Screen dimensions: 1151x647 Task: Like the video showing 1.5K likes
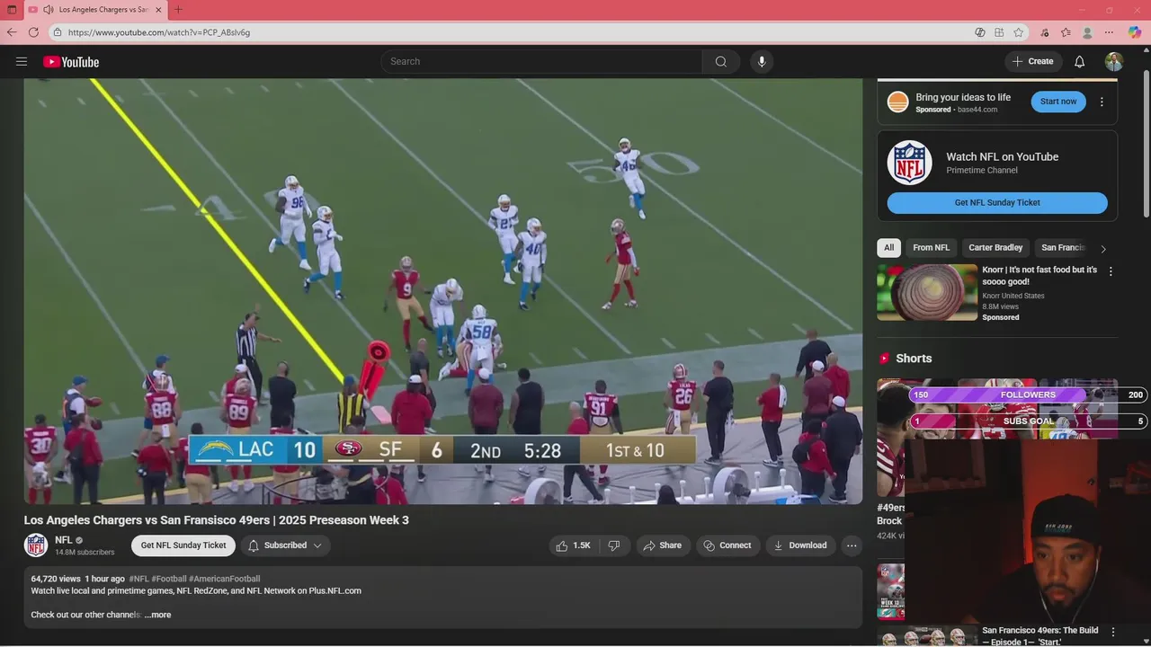coord(574,545)
